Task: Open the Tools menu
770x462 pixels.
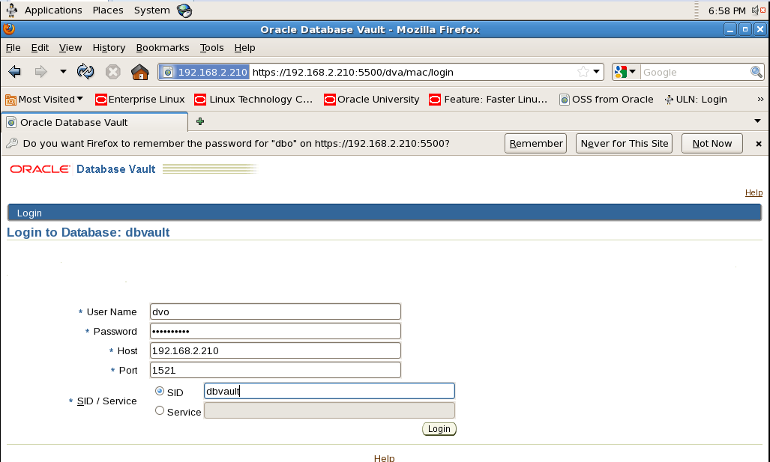Action: point(211,48)
